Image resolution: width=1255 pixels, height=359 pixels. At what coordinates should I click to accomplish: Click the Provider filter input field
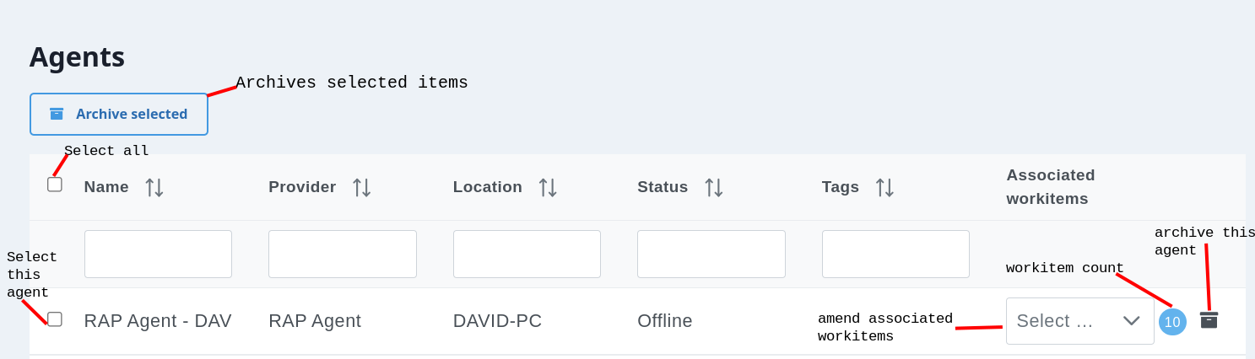tap(342, 255)
